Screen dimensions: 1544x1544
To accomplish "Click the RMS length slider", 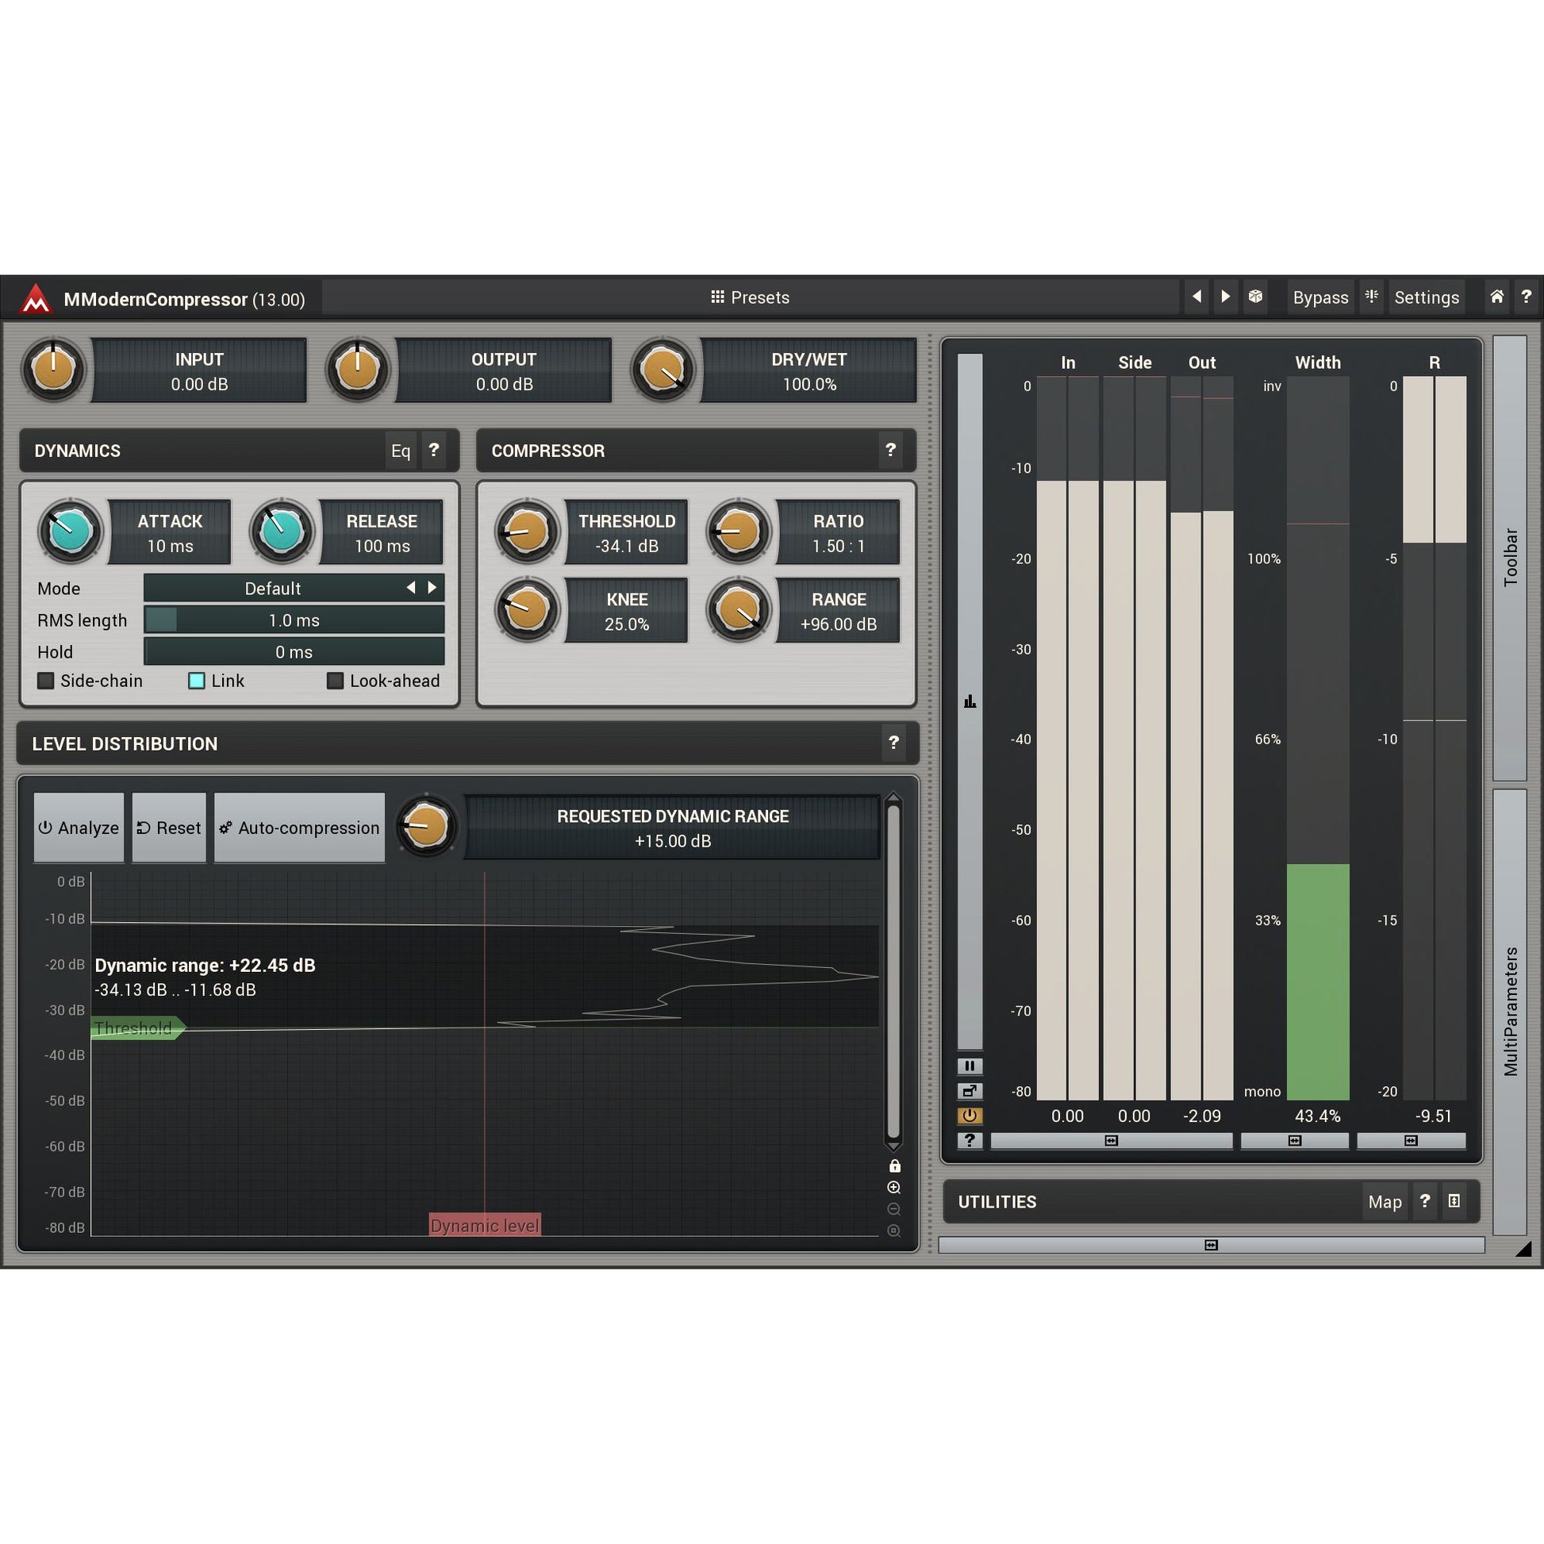I will pos(294,620).
